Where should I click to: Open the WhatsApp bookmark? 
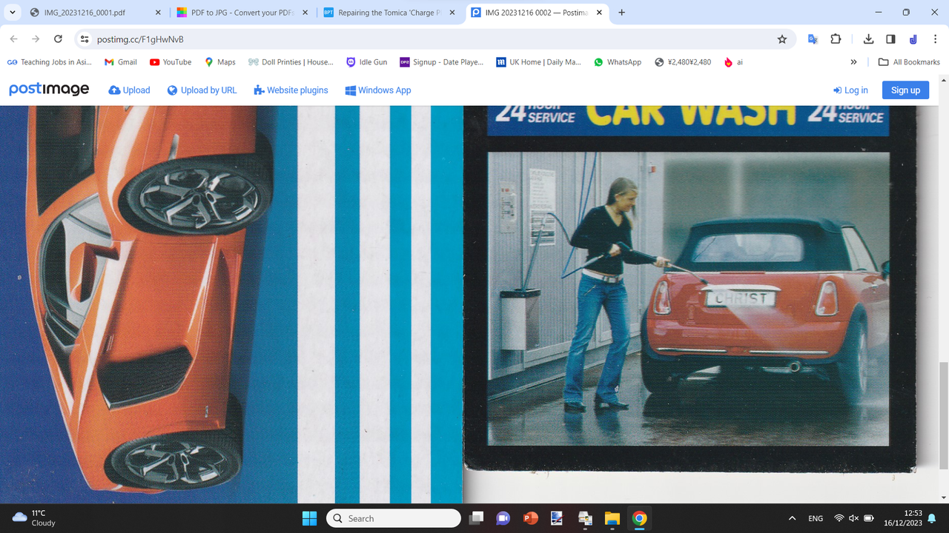(x=618, y=62)
